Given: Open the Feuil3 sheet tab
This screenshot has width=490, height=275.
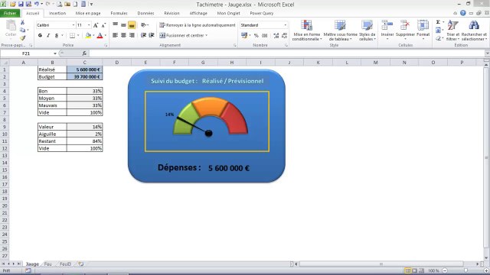Looking at the screenshot, I should point(65,264).
